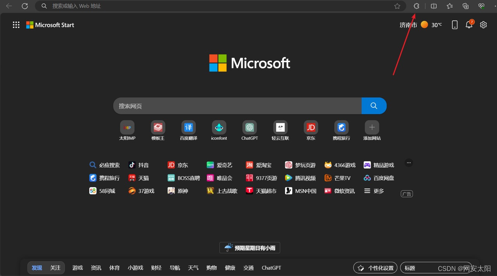Open Browser essentials heart icon
This screenshot has height=276, width=497.
[481, 6]
